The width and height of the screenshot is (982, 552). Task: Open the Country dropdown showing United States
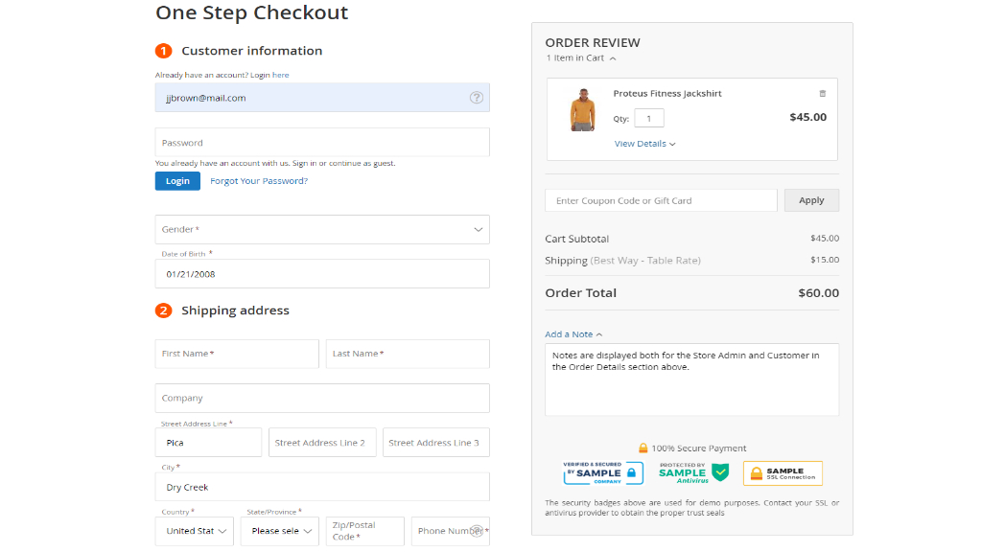[194, 531]
